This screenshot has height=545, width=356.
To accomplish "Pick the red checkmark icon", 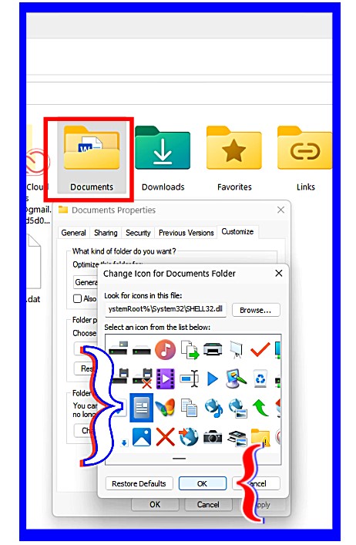I will (x=260, y=349).
